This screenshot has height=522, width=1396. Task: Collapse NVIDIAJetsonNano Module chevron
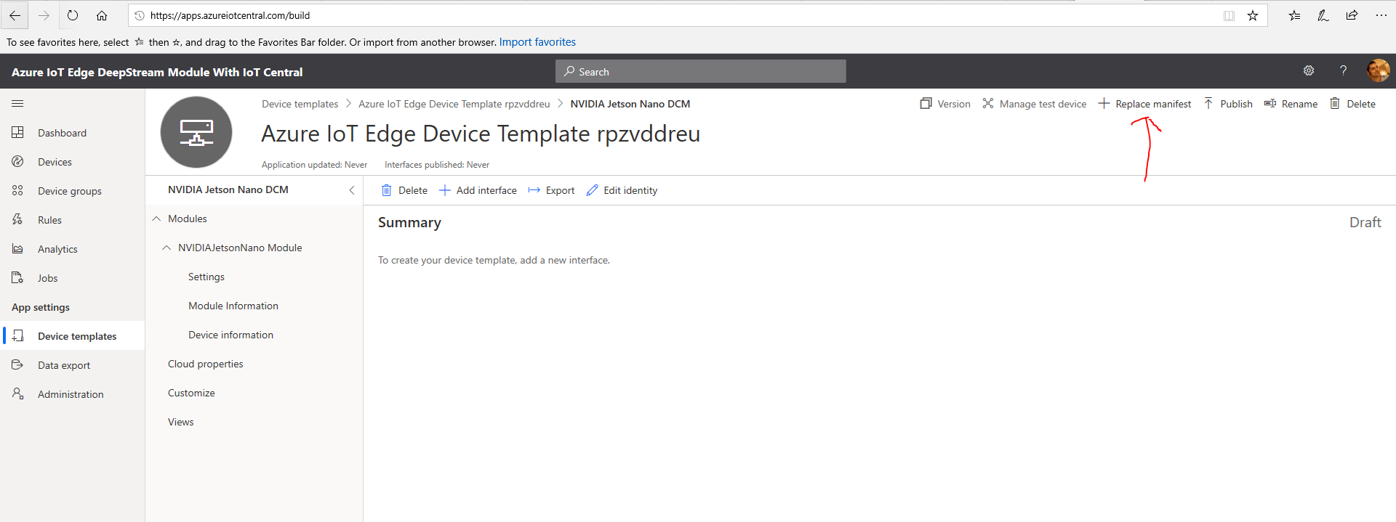coord(167,248)
